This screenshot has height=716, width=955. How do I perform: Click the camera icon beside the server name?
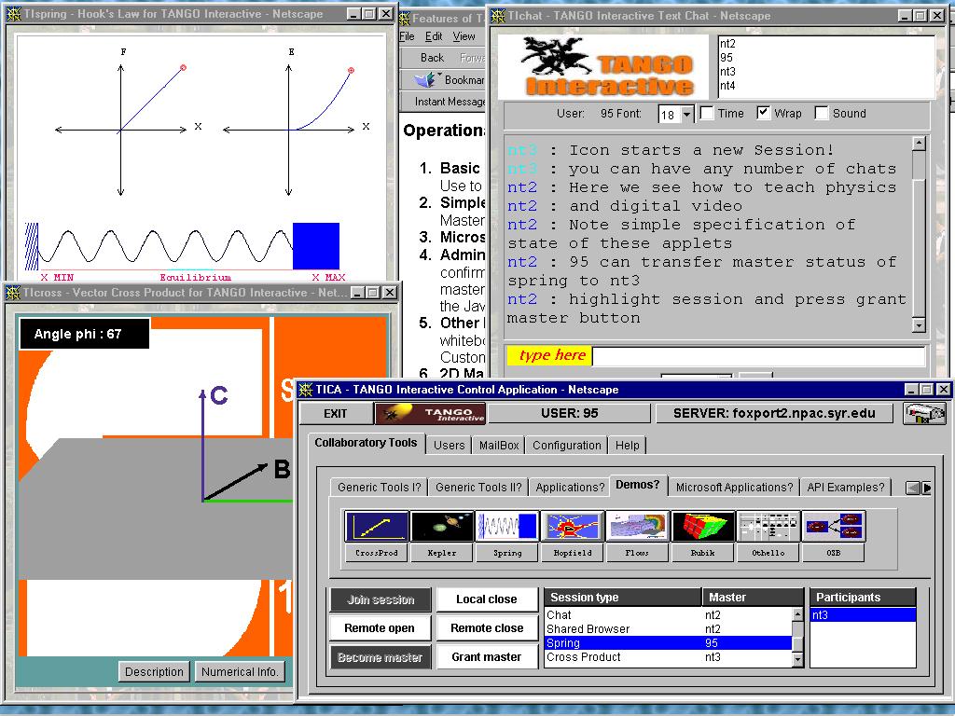(924, 413)
